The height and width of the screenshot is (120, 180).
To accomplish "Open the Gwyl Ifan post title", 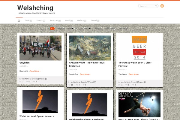I will [x=25, y=63].
